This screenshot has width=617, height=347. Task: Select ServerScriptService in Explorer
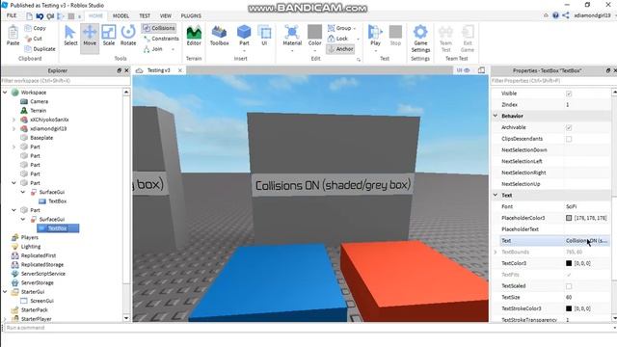(x=42, y=274)
